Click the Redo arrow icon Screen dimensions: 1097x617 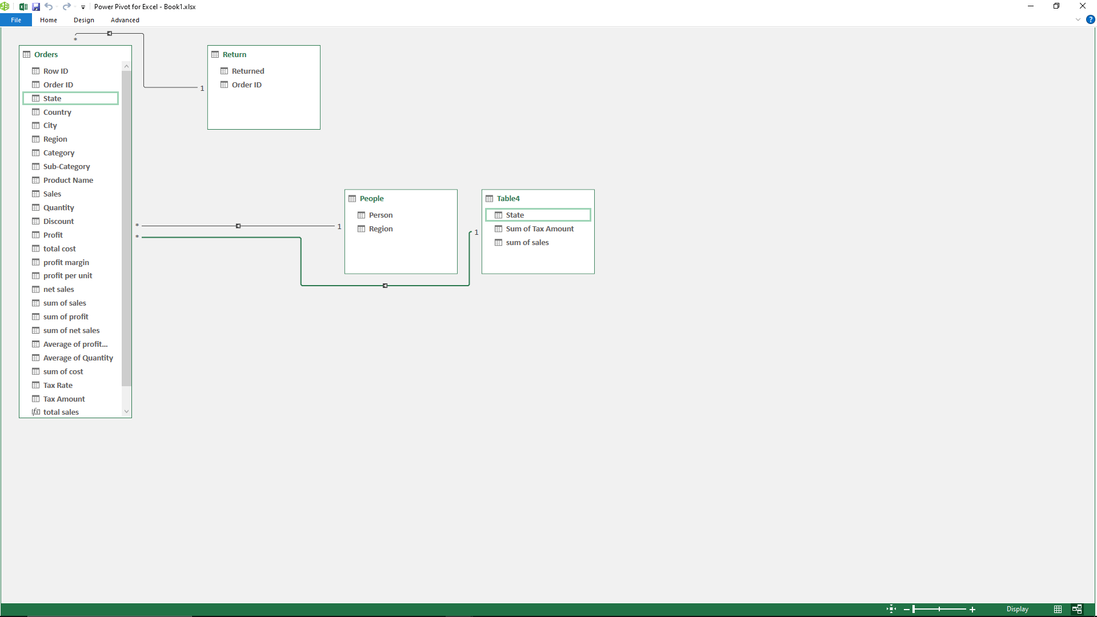click(66, 7)
